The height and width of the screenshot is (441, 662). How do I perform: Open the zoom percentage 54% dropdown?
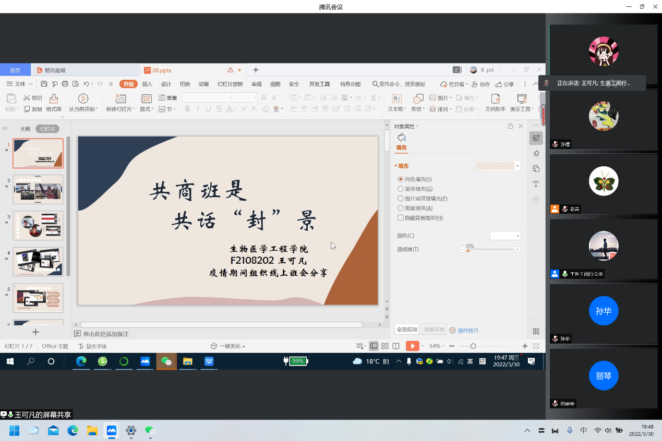[x=437, y=346]
